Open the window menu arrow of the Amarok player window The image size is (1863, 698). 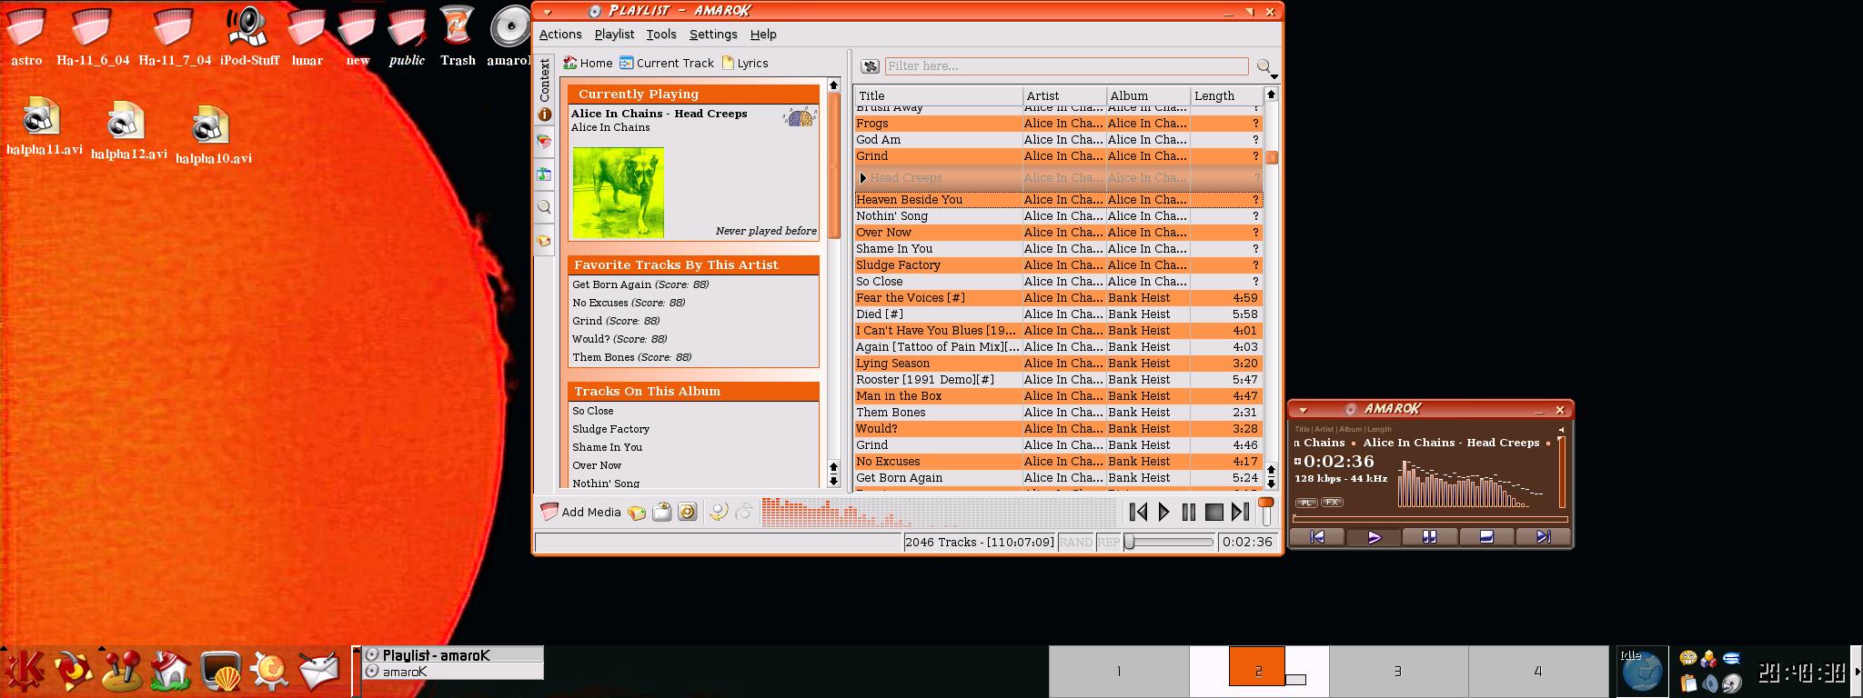pos(1302,410)
